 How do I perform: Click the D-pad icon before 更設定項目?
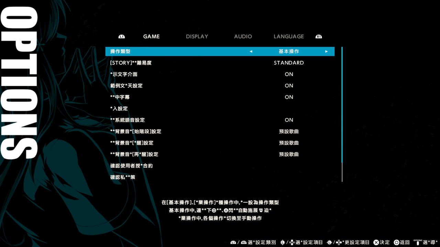[339, 243]
